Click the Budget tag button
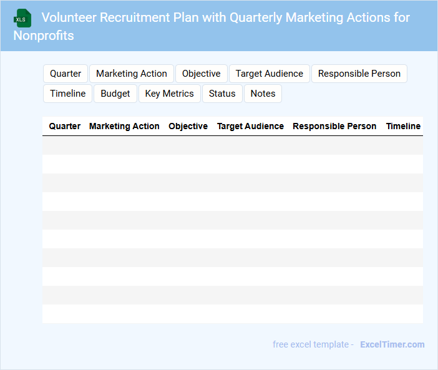Screen dimensions: 438x370 point(115,94)
